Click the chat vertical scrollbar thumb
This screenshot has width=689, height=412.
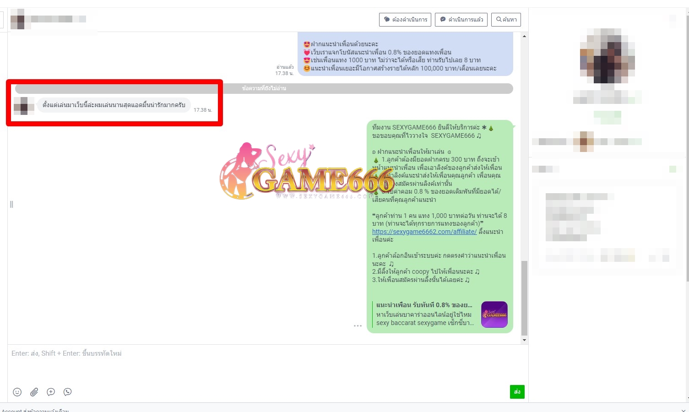coord(524,298)
